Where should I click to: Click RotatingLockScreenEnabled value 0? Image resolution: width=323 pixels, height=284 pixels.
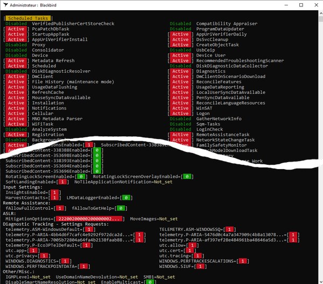(81, 177)
